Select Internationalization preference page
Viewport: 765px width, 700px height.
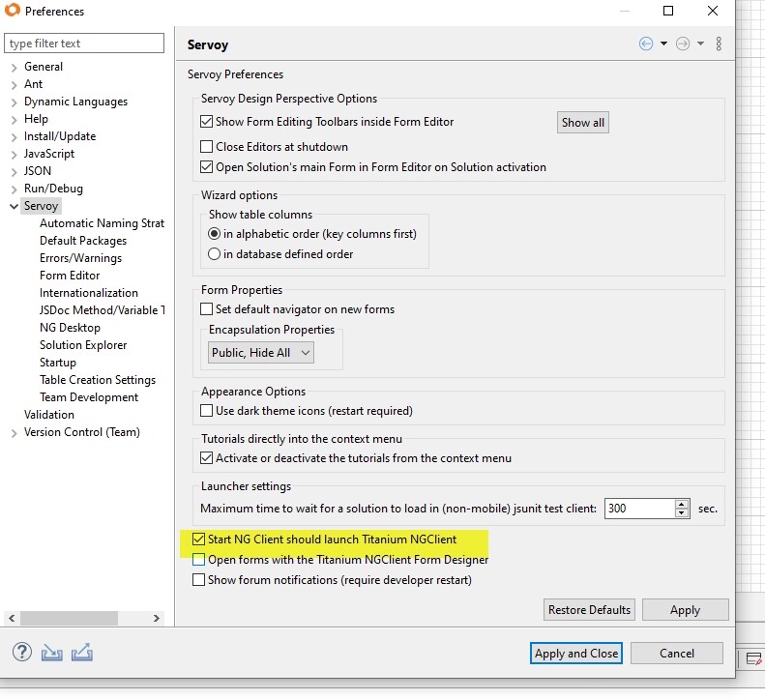pos(89,293)
